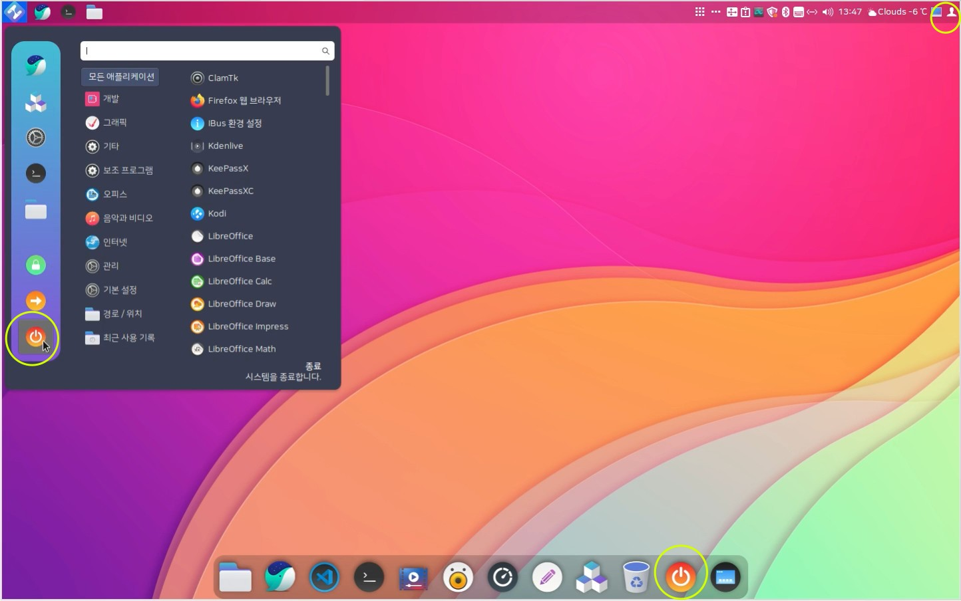Launch LibreOffice Calc from the list
961x601 pixels.
[240, 281]
